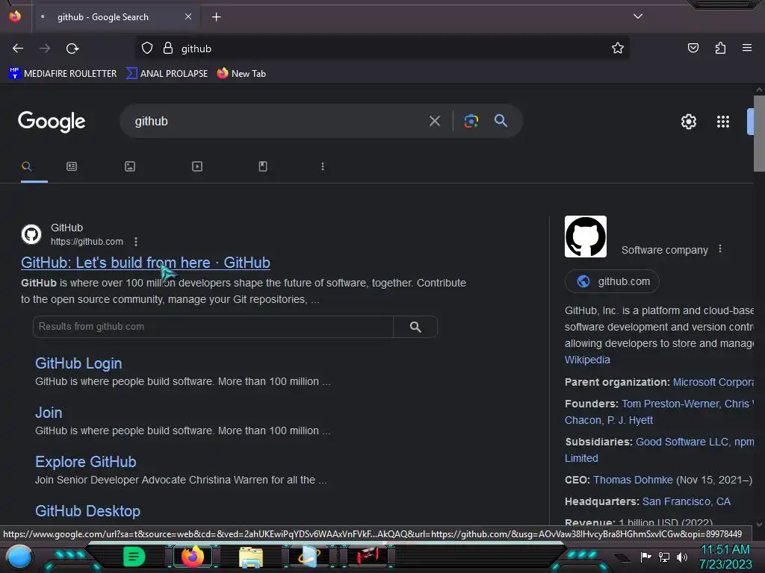Open the MEDIAFIRE ROULETTER bookmark
The width and height of the screenshot is (765, 573).
(x=63, y=74)
